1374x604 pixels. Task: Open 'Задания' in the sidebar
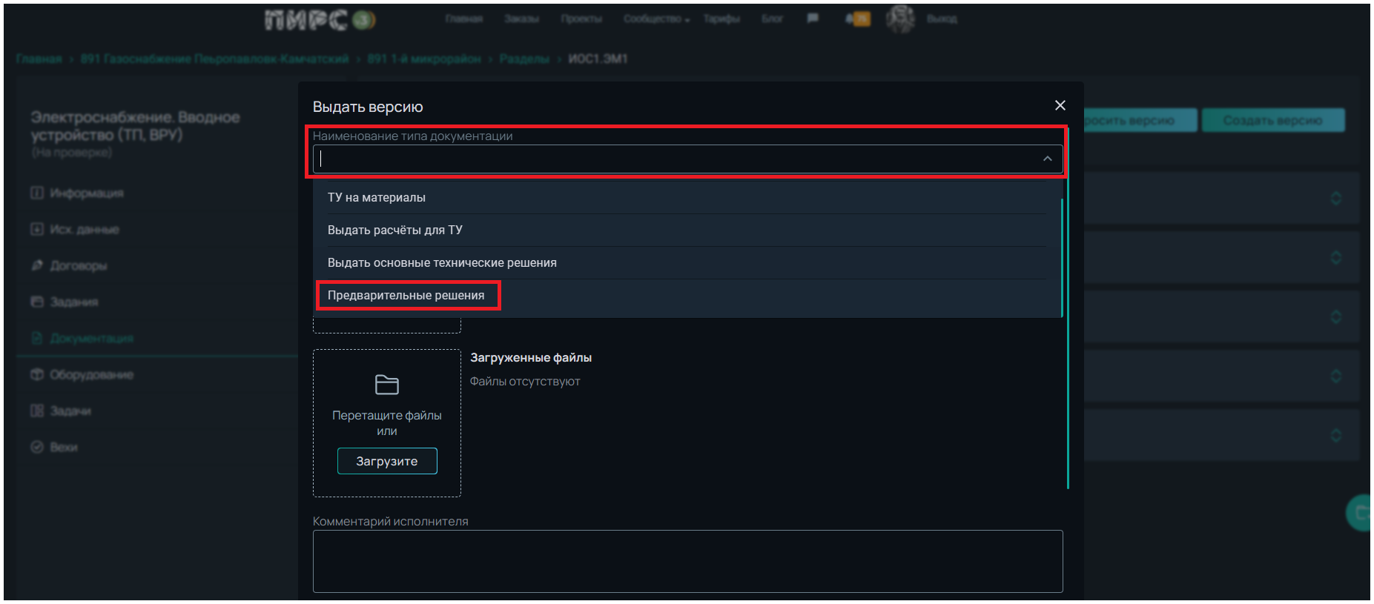click(73, 302)
